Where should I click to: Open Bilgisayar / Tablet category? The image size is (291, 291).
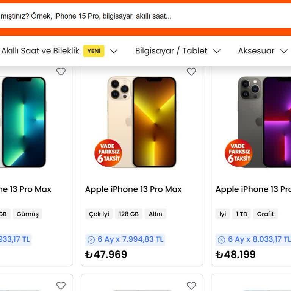(x=171, y=51)
